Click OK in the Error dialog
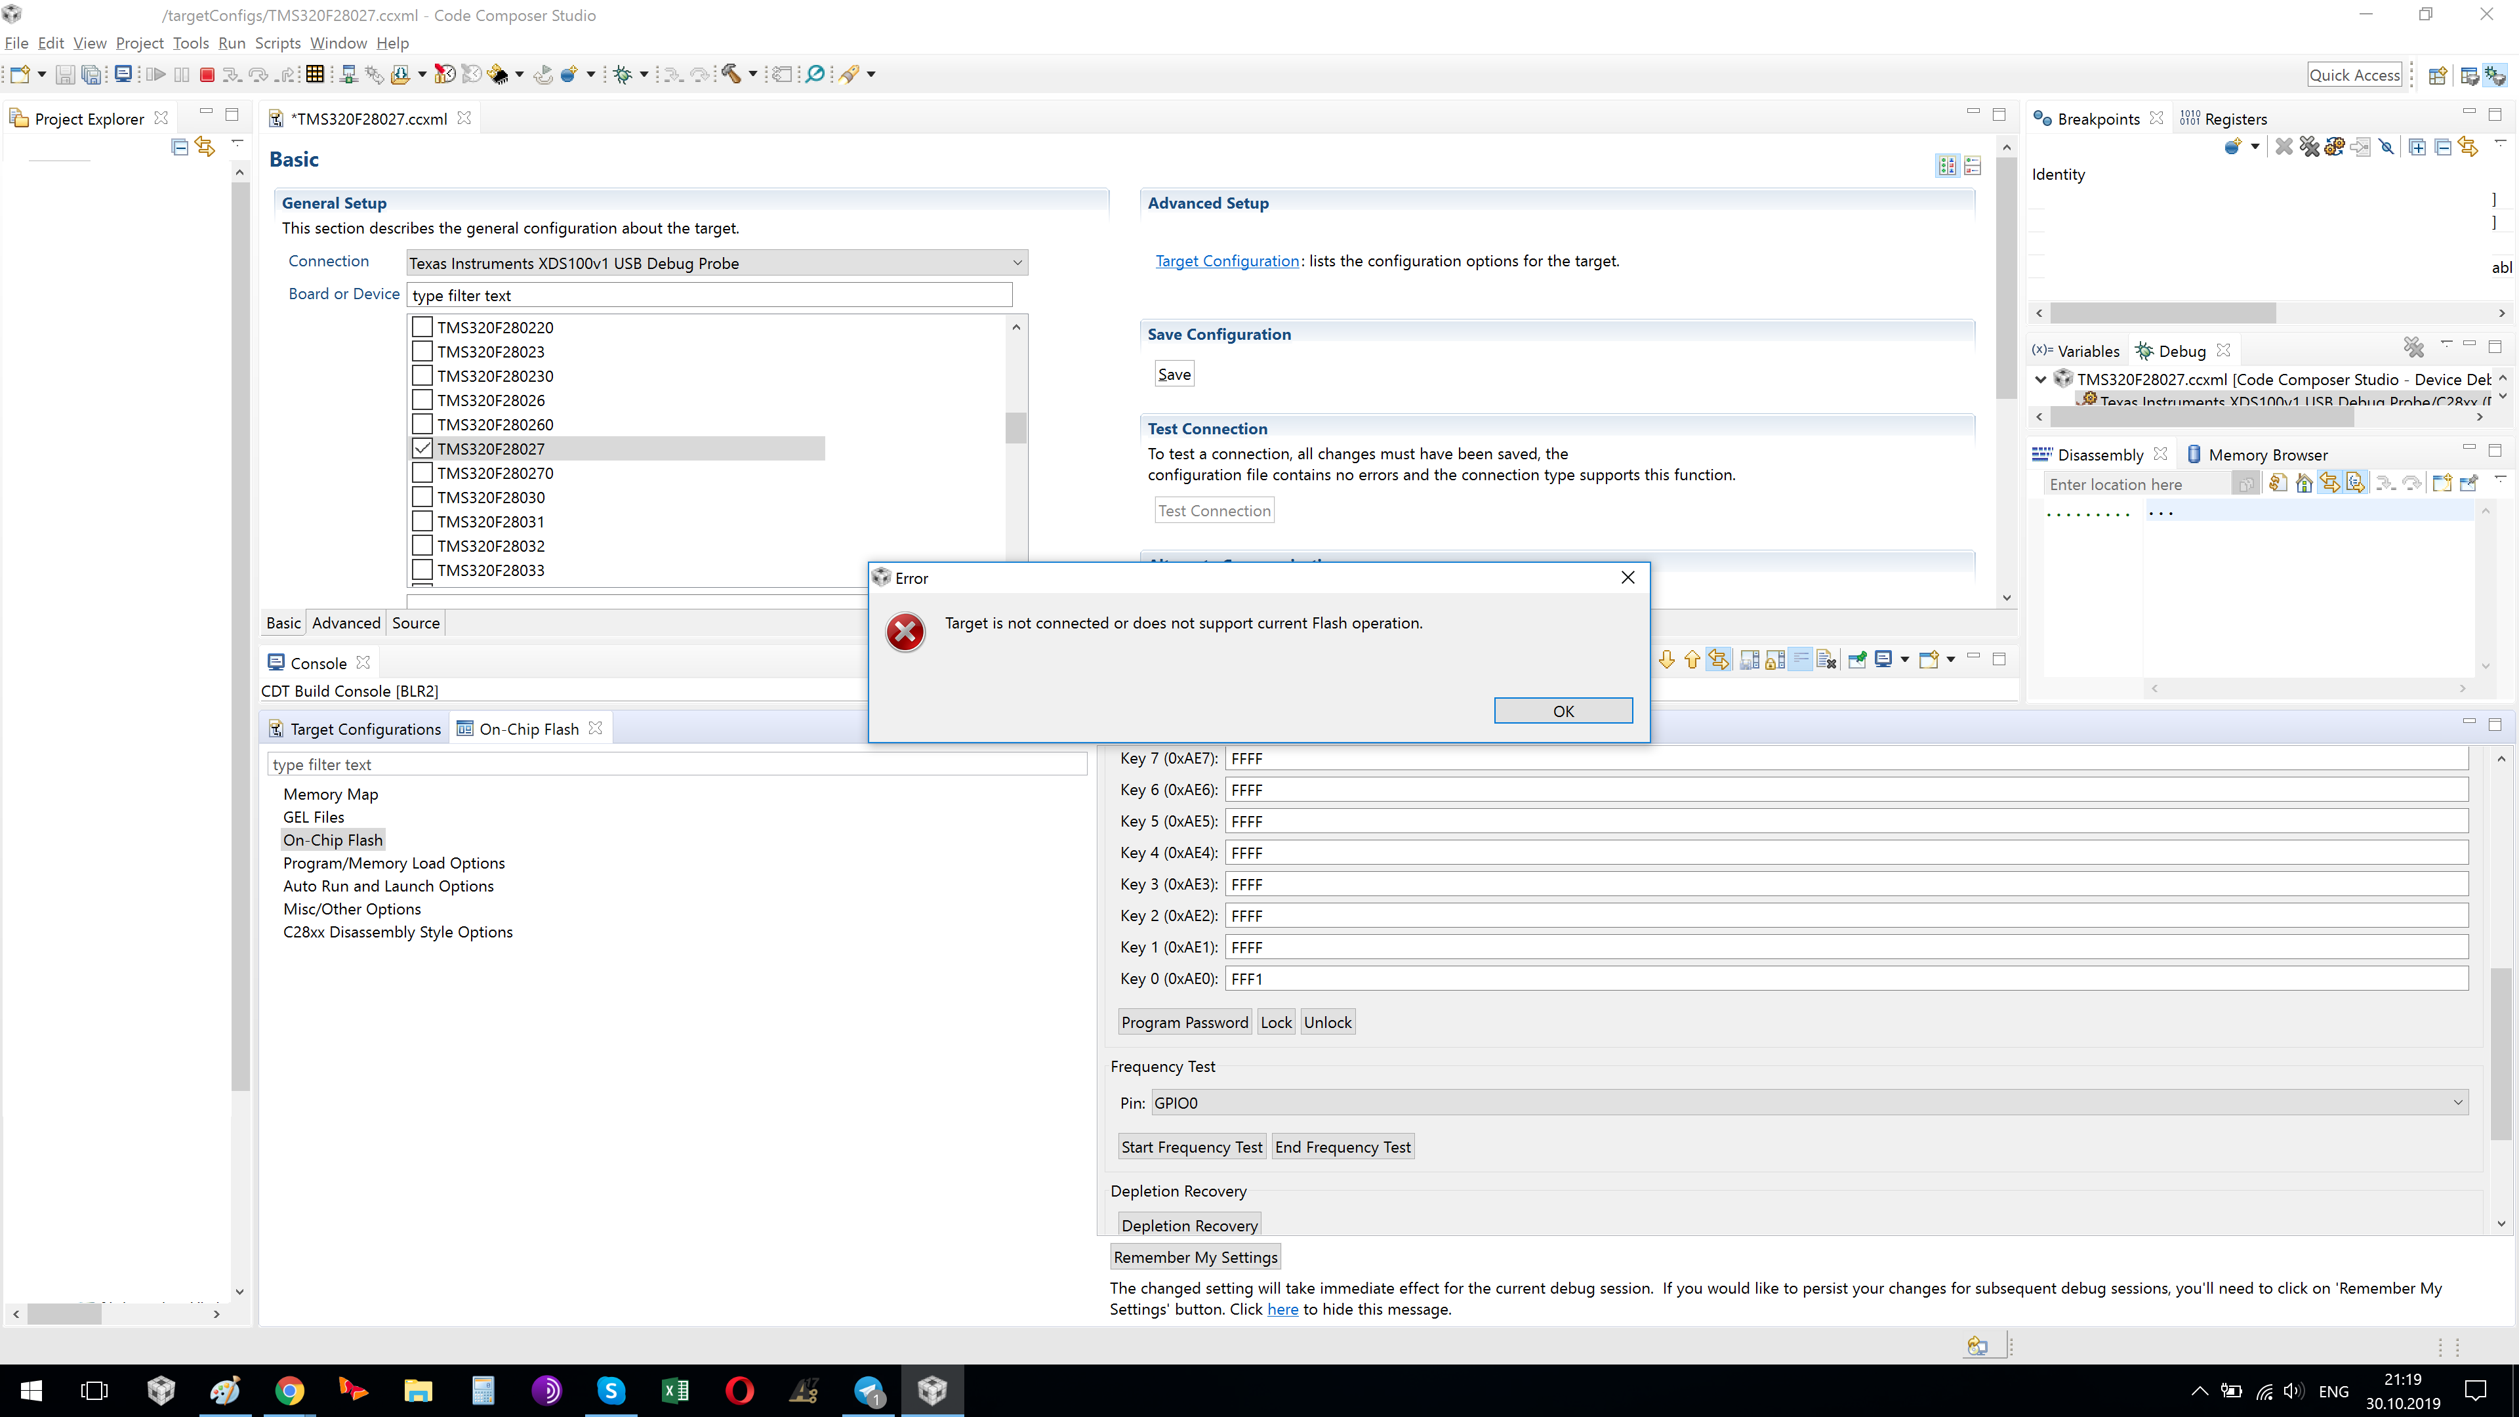Viewport: 2519px width, 1417px height. [x=1563, y=711]
